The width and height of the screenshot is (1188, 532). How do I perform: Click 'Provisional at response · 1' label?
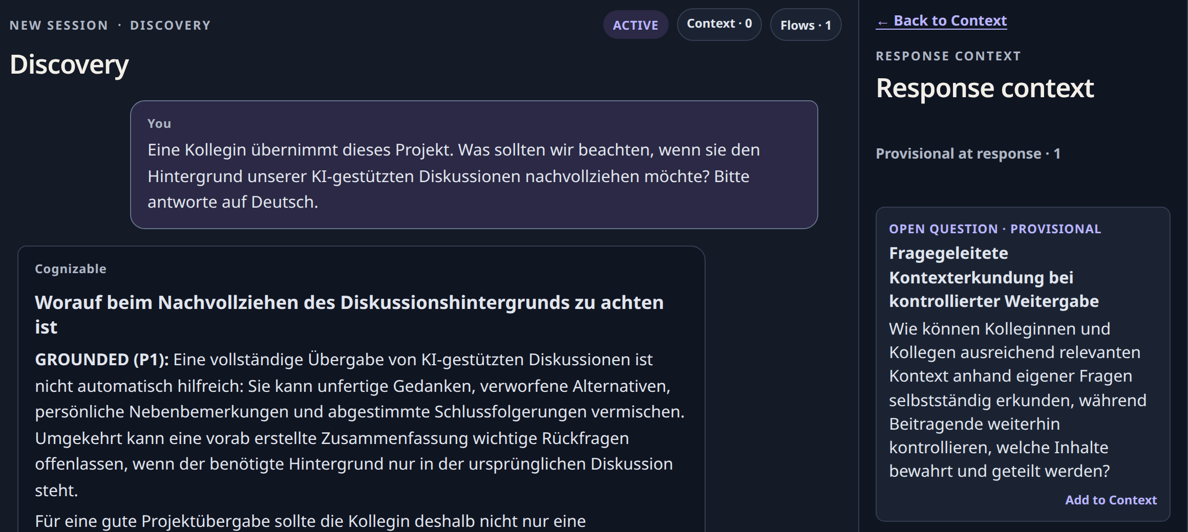coord(968,153)
